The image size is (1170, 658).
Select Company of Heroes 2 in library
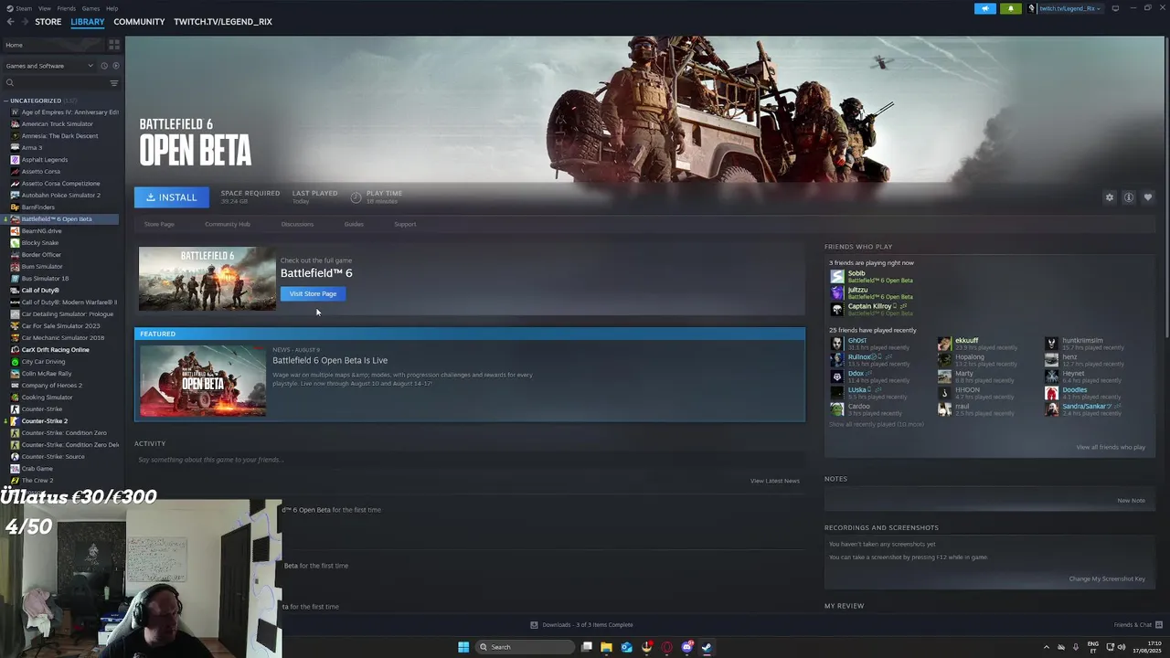[x=51, y=386]
